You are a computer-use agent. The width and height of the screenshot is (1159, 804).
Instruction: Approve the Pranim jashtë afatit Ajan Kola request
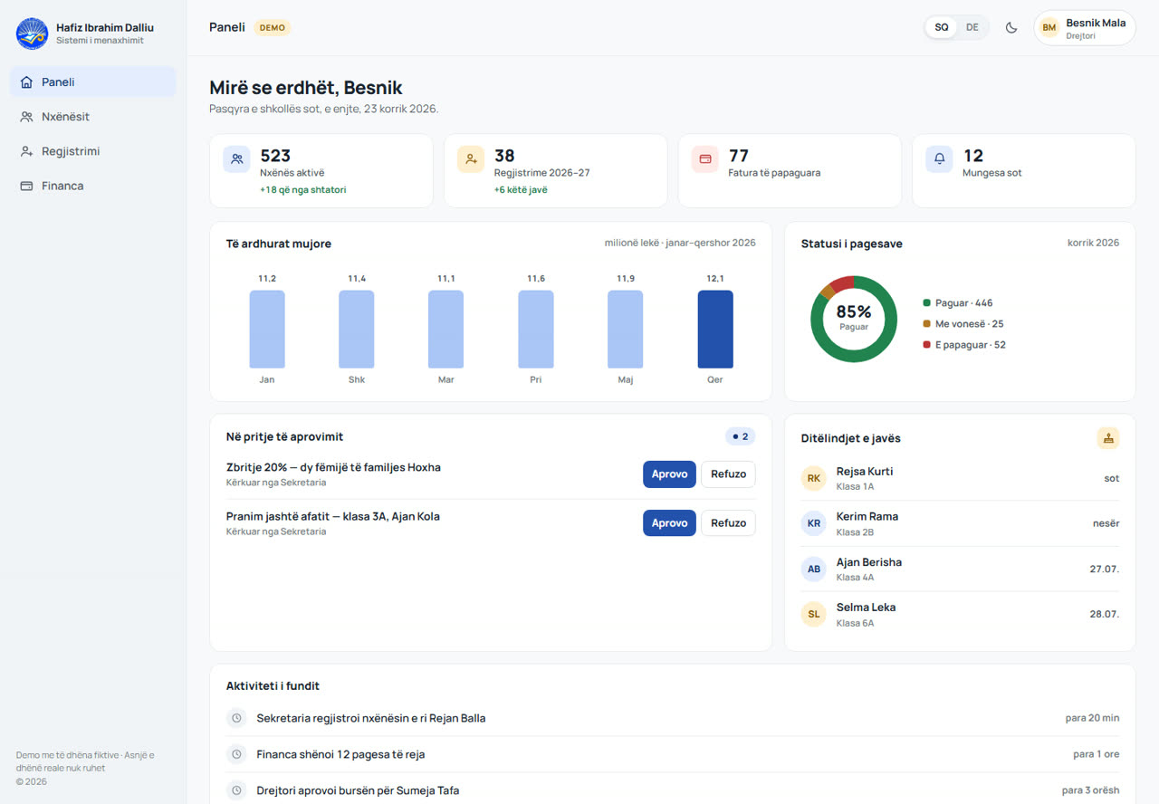click(x=669, y=522)
